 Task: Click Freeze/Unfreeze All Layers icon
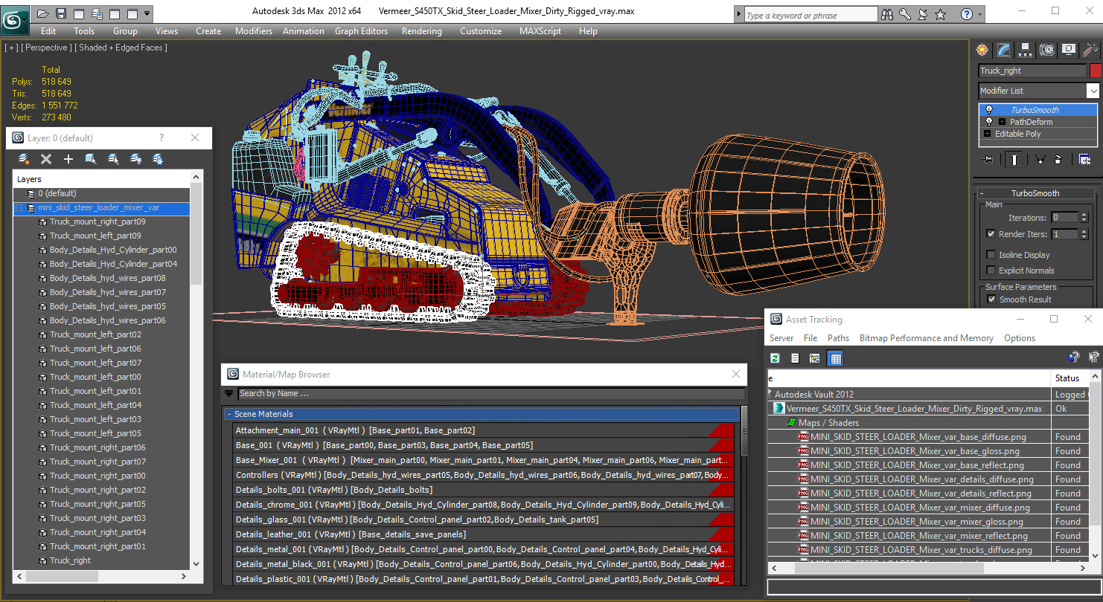tap(158, 159)
